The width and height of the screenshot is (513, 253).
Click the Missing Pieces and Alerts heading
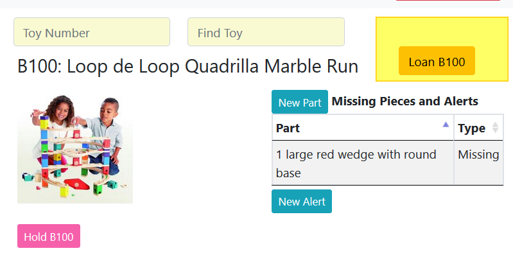(x=404, y=101)
